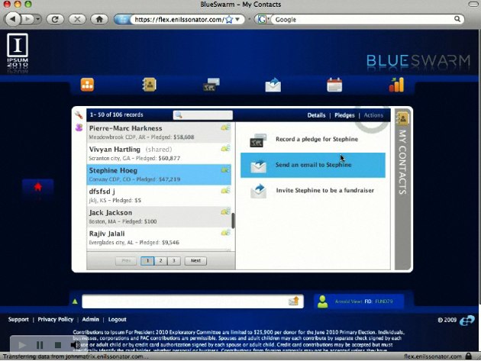
Task: Open the orange dashboard grid icon
Action: [x=88, y=85]
